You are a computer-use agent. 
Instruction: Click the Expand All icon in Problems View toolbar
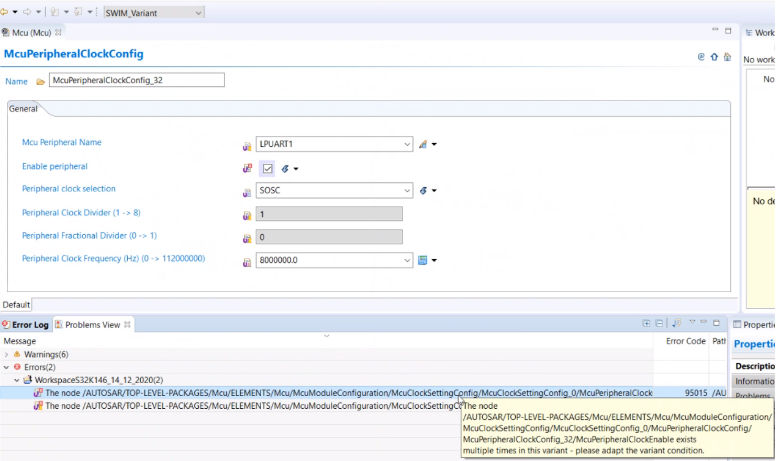[646, 324]
